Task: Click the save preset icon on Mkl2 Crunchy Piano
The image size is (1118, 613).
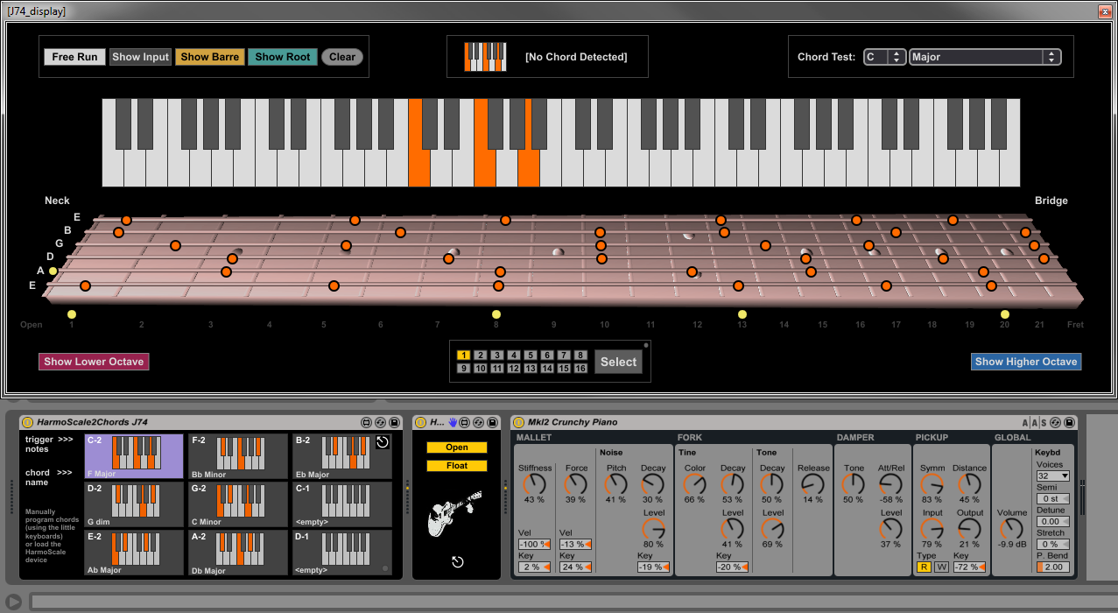Action: [x=1069, y=422]
